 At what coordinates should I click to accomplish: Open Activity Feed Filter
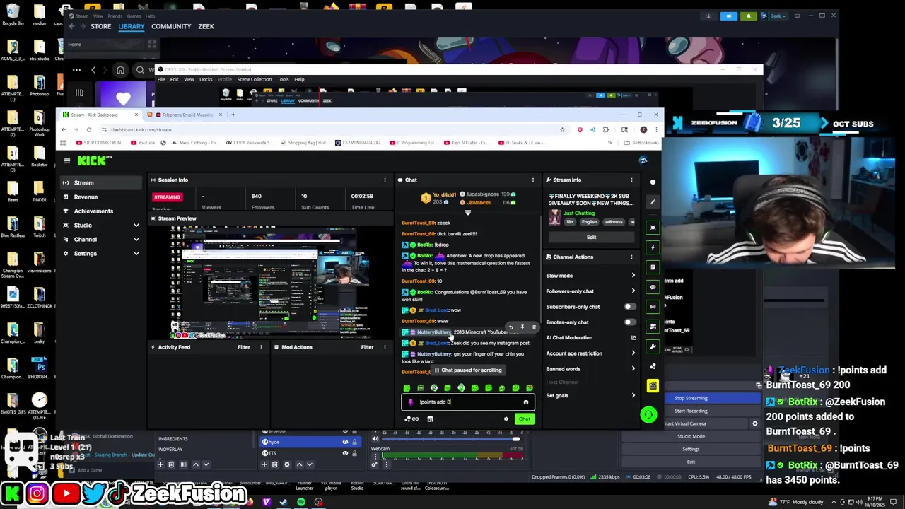244,347
